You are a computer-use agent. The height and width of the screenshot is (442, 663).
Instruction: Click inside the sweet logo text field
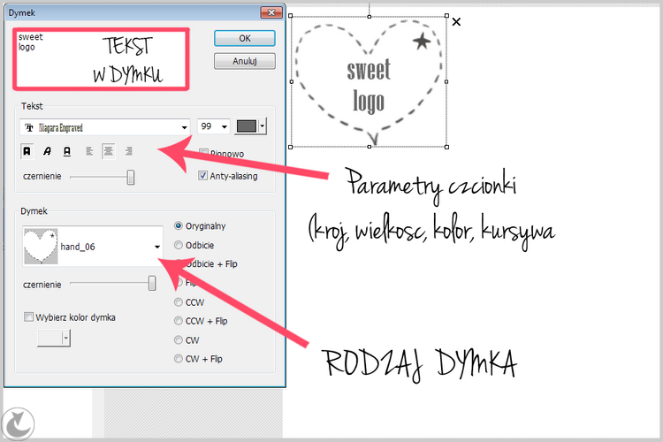(101, 59)
